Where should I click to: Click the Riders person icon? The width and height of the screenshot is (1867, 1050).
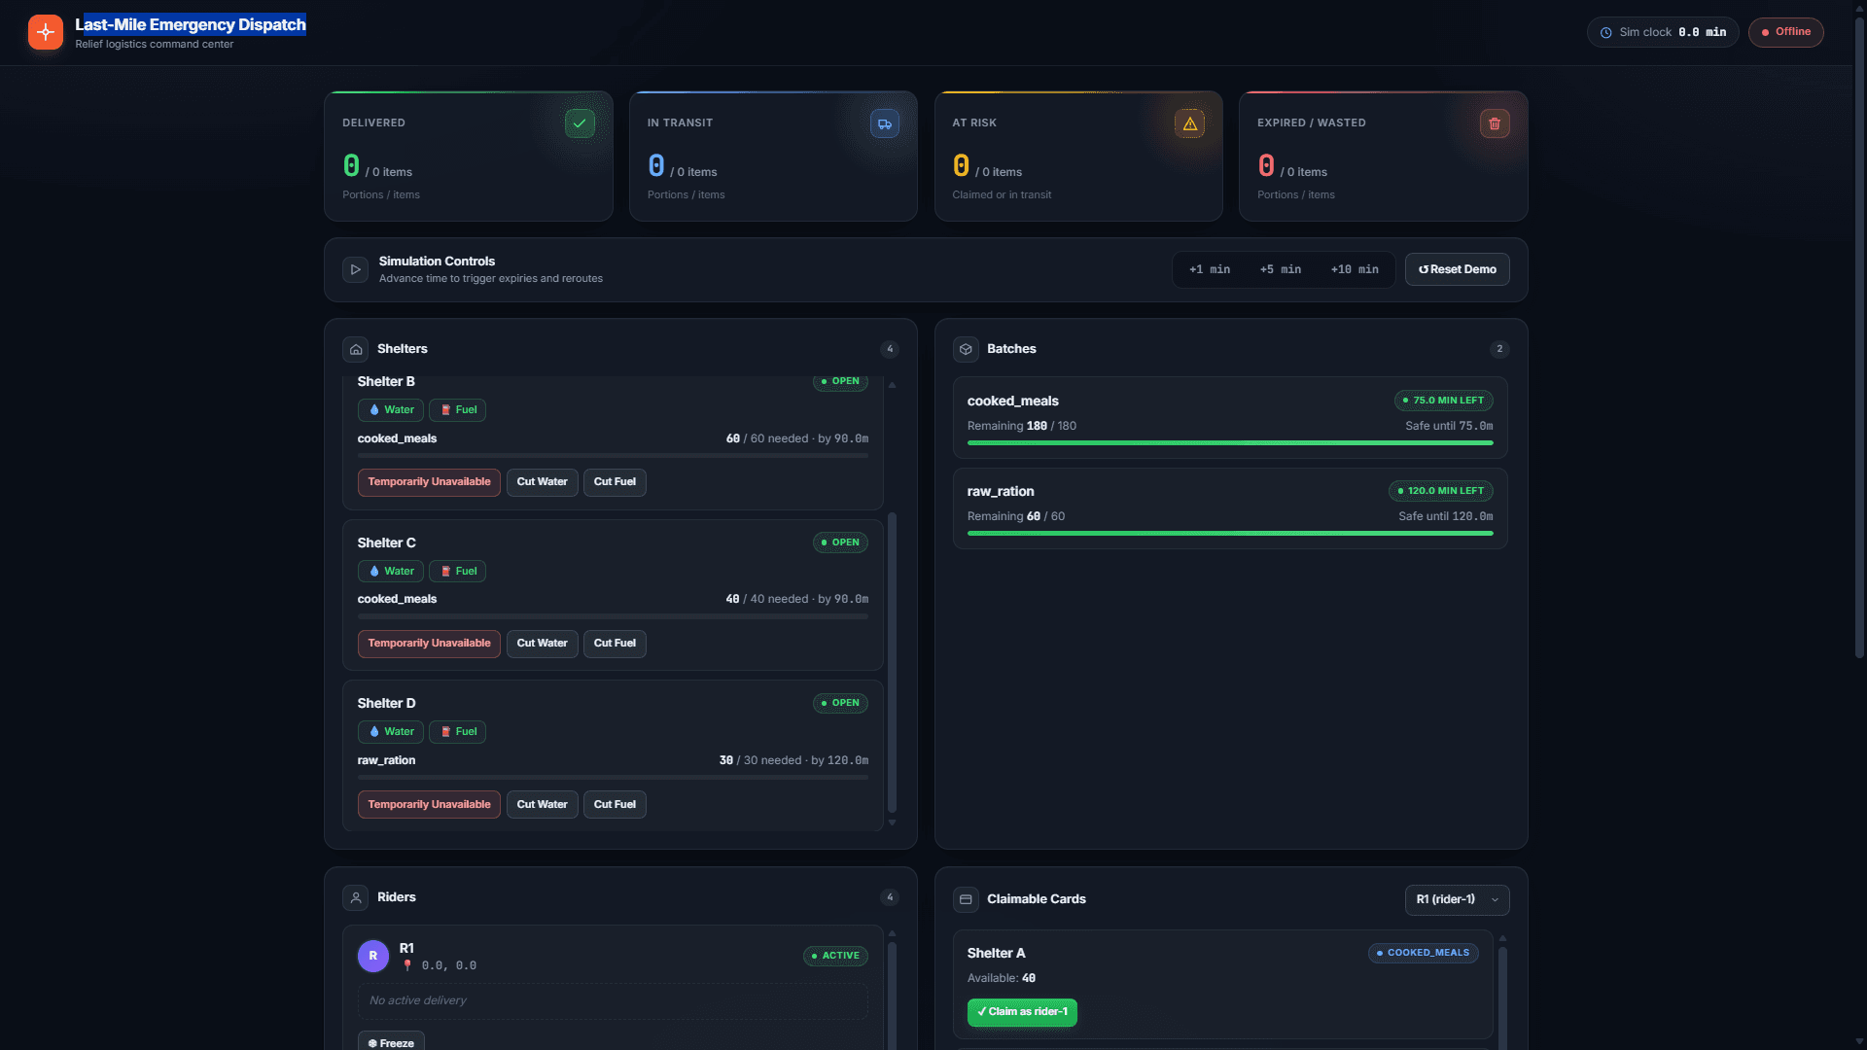356,897
